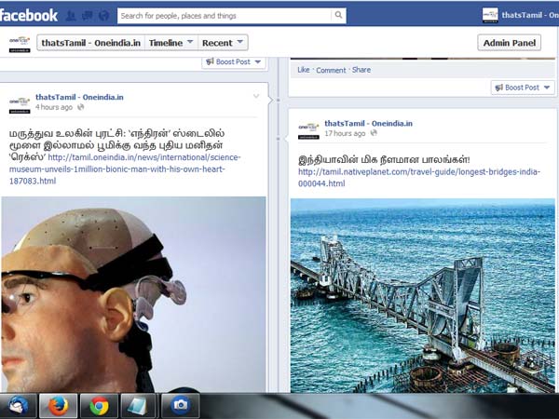Open the camera app in taskbar
Viewport: 559px width, 419px height.
[x=181, y=406]
